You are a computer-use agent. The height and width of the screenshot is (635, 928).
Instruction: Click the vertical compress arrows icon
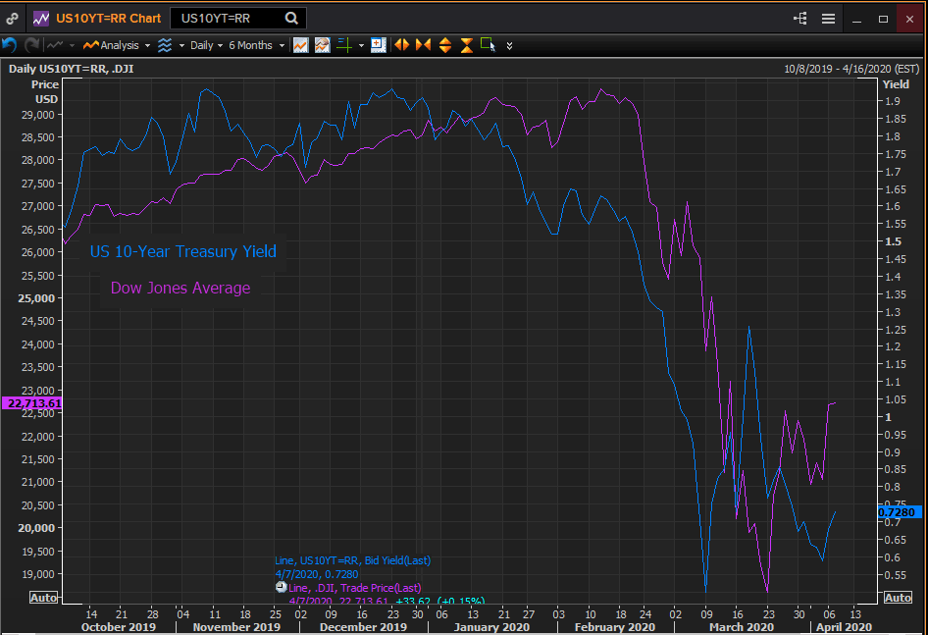pos(466,45)
